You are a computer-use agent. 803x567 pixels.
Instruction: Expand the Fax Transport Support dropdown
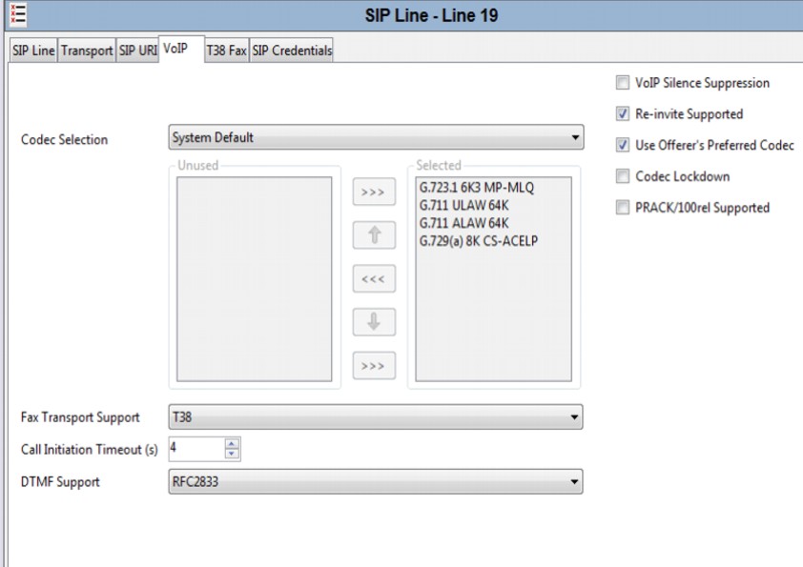[x=376, y=417]
